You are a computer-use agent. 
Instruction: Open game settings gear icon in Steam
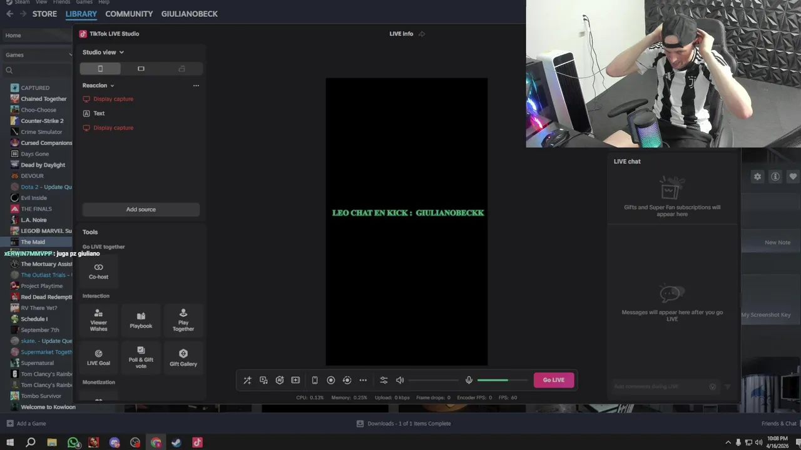[x=757, y=177]
